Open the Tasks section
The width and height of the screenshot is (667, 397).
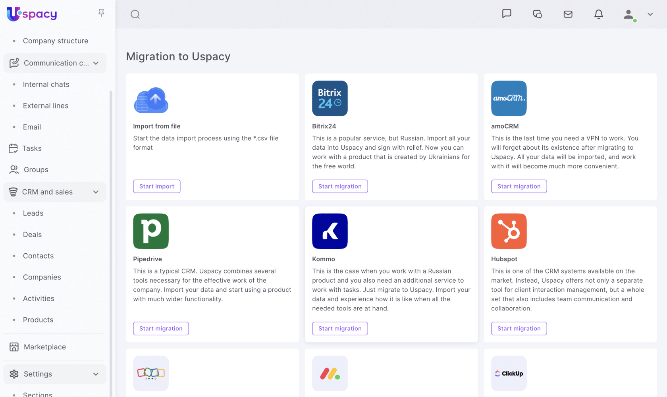click(32, 148)
